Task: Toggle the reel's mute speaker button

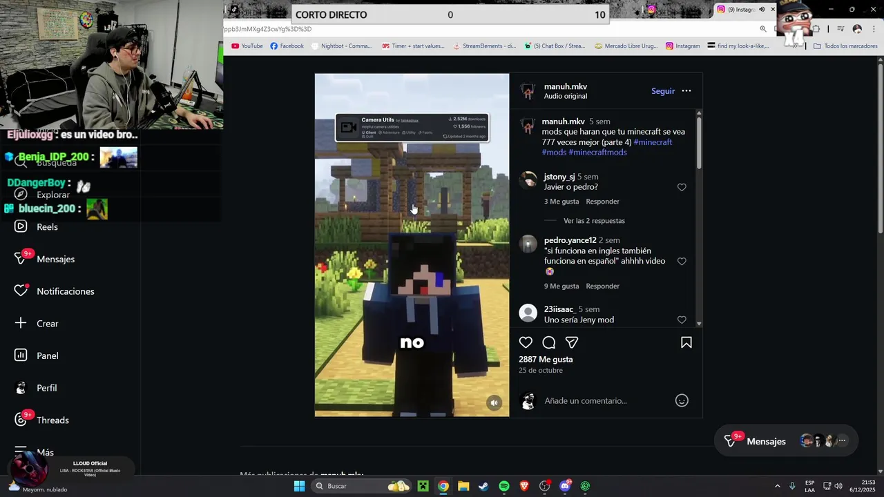Action: click(494, 403)
